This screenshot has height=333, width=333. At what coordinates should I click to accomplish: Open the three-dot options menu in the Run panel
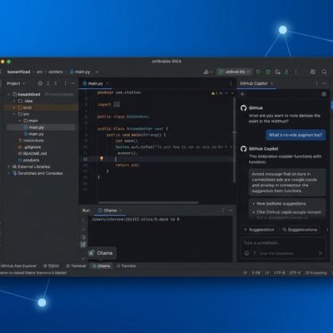pyautogui.click(x=223, y=211)
